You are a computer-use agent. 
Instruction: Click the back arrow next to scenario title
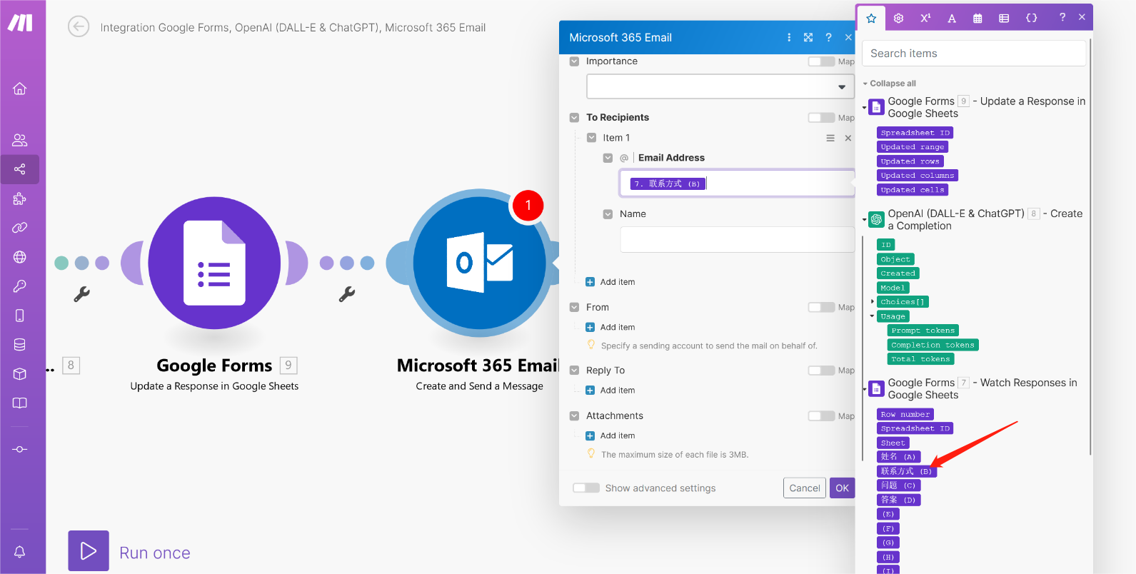[79, 27]
